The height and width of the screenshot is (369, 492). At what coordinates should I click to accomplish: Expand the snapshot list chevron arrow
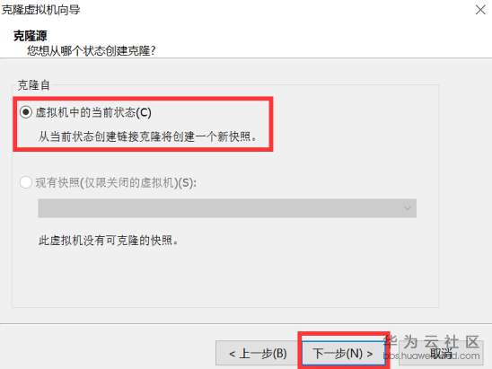pyautogui.click(x=408, y=208)
